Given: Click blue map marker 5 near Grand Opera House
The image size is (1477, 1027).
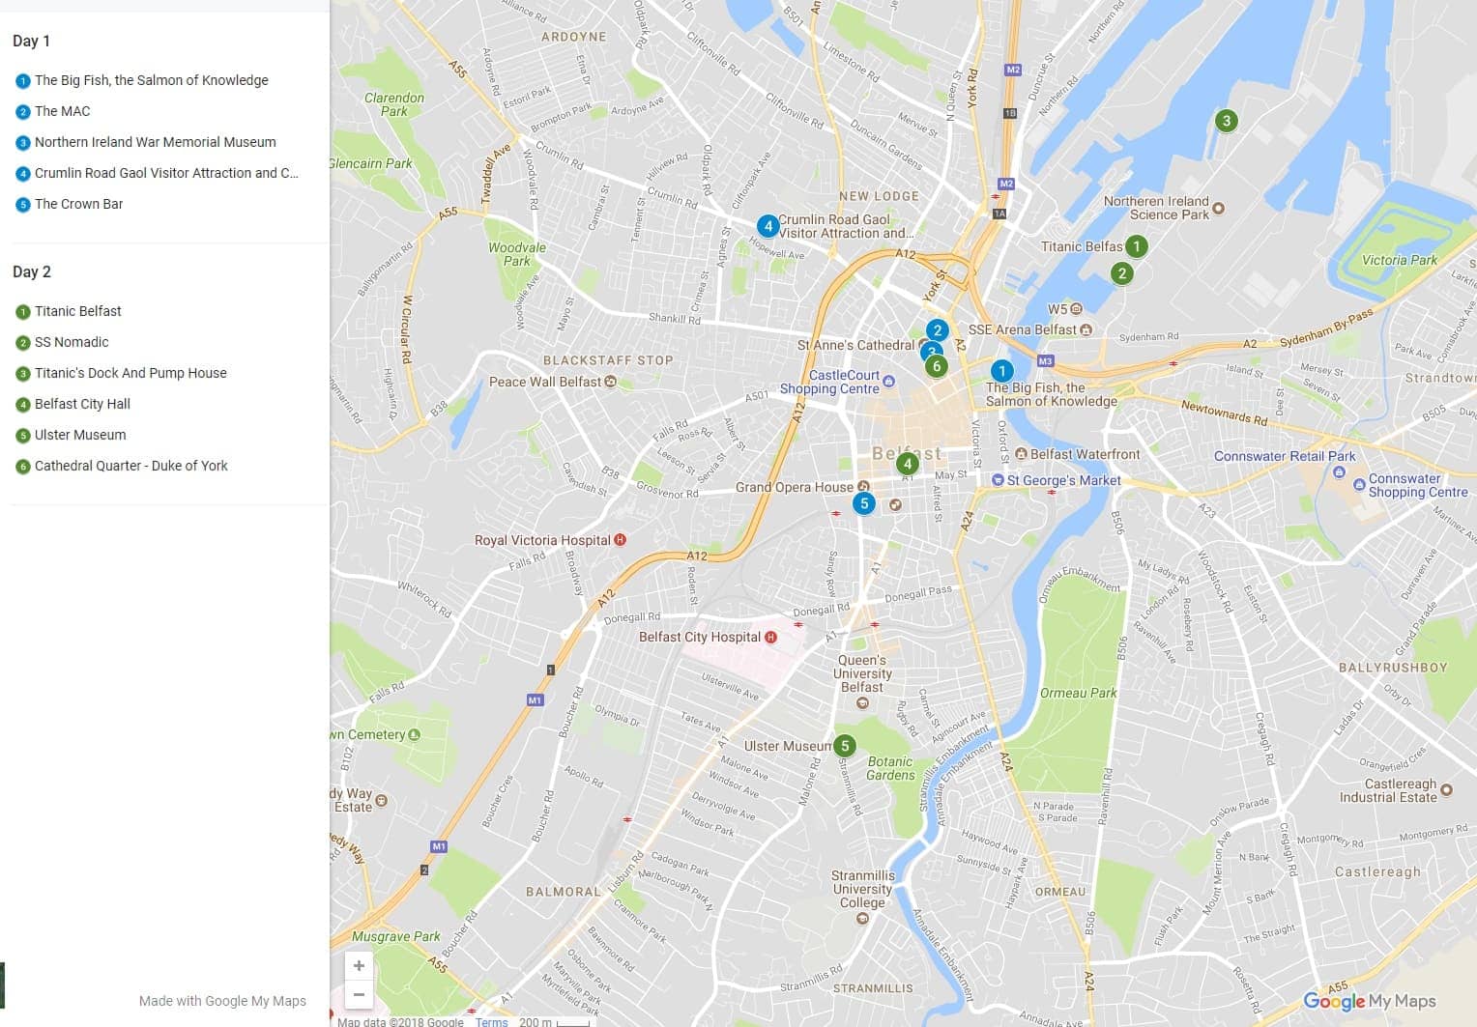Looking at the screenshot, I should tap(864, 503).
